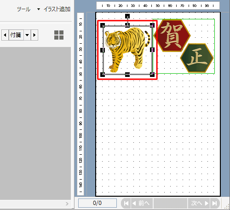230x210 pixels.
Task: Go to next category with right arrow
Action: (x=34, y=35)
